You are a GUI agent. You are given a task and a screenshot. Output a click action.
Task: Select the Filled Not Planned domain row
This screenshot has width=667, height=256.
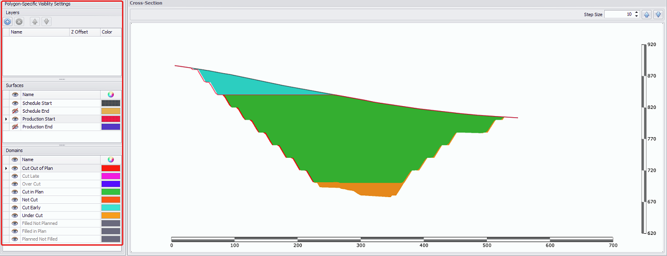pos(62,223)
